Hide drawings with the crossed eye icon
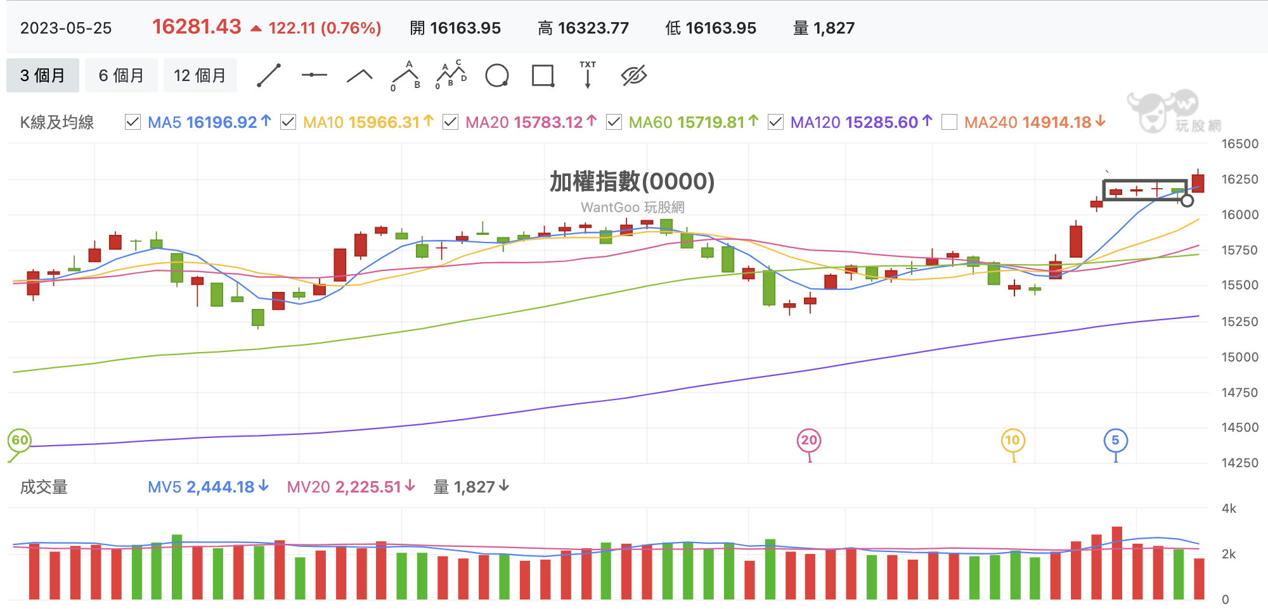 coord(634,75)
